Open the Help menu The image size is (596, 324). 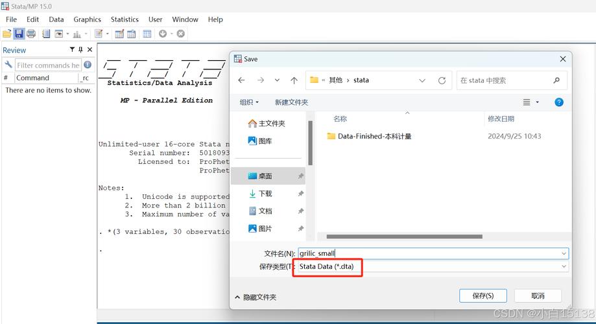215,19
